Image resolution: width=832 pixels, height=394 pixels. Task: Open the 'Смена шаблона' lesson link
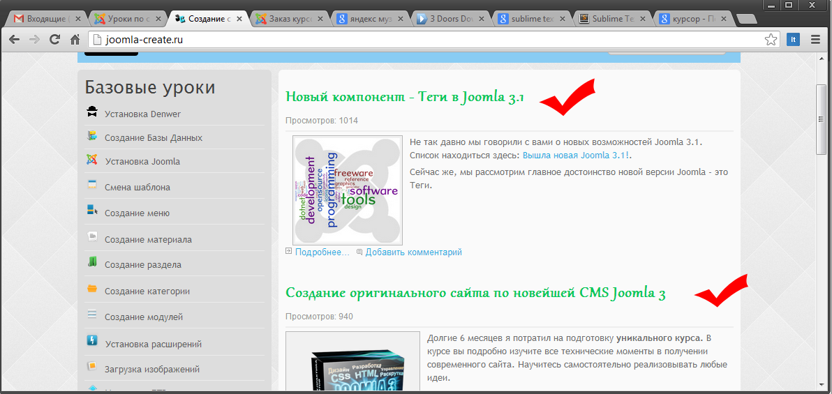click(138, 188)
